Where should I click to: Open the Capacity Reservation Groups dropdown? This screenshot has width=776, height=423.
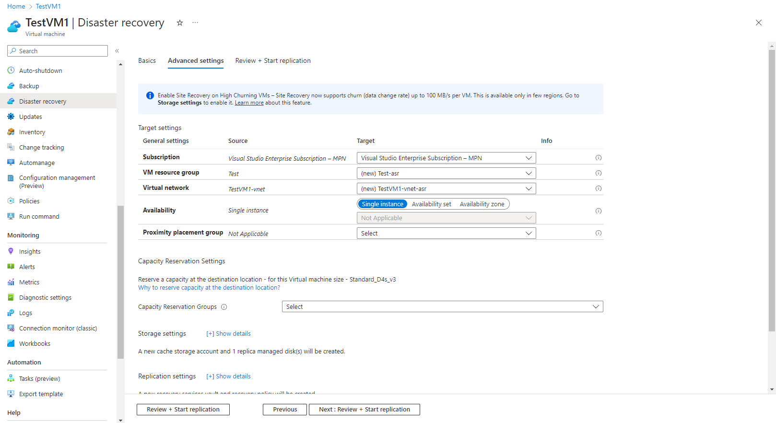click(443, 306)
